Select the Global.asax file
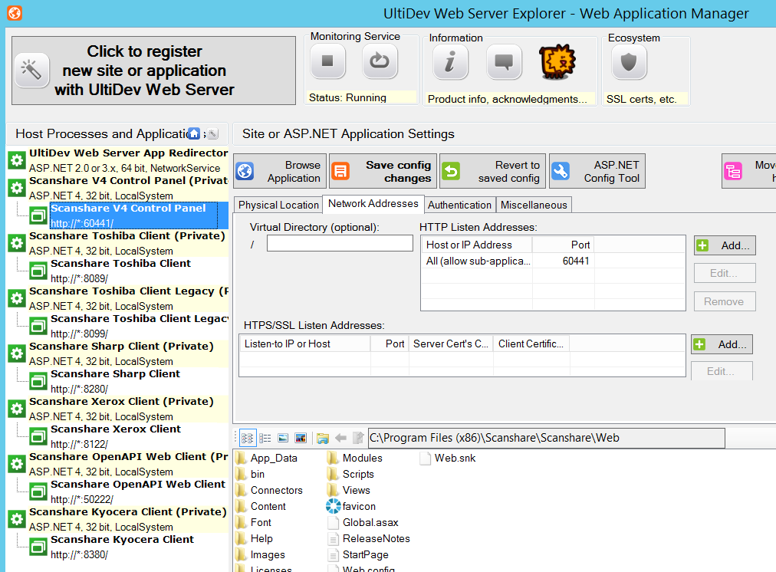 coord(363,522)
